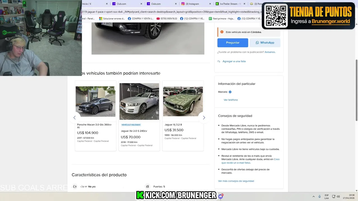
Task: Click the Jaguar Xe 2.0 S 240cv title
Action: coord(134,131)
